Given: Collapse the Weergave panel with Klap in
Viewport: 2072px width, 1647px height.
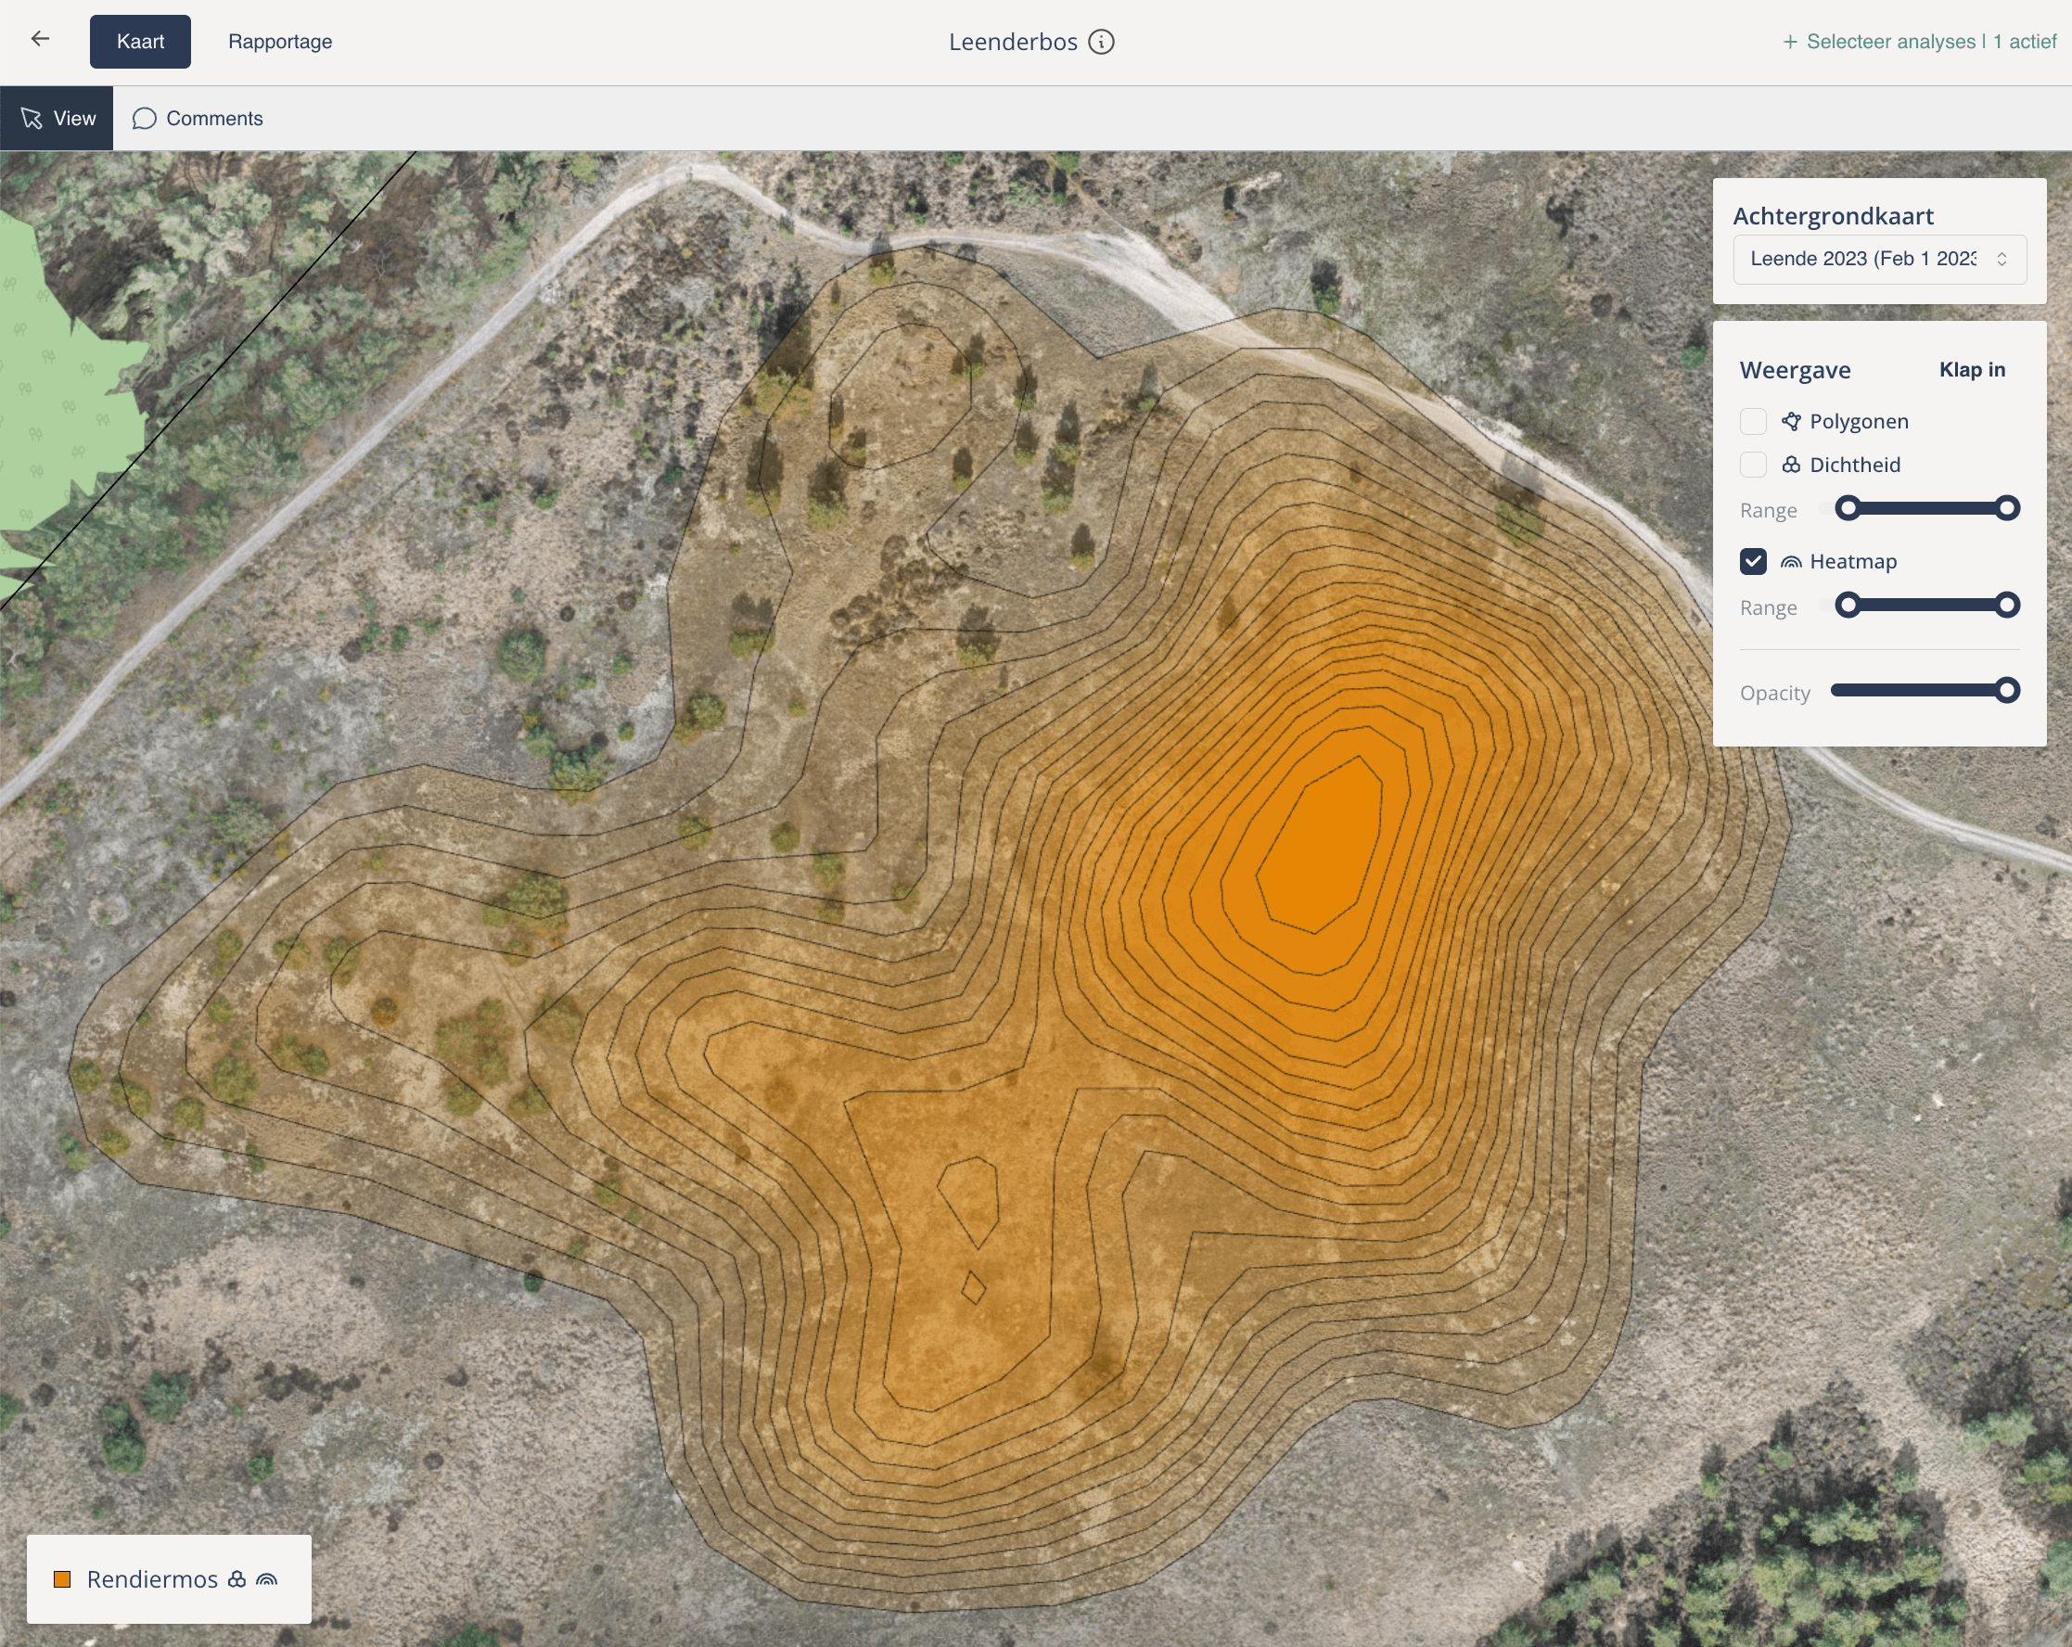Looking at the screenshot, I should tap(1971, 370).
